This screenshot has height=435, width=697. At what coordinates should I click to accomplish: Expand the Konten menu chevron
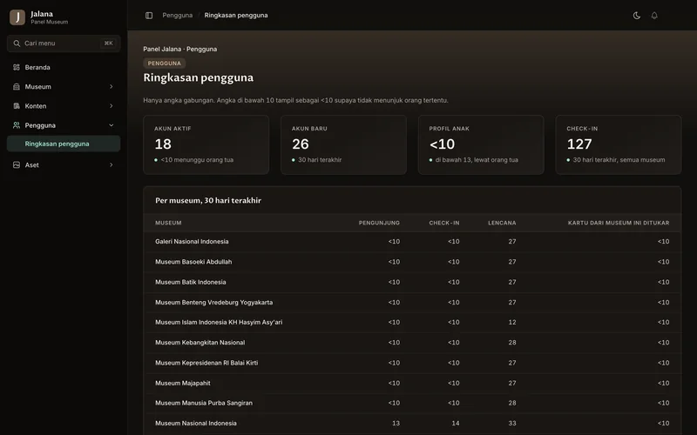click(112, 106)
